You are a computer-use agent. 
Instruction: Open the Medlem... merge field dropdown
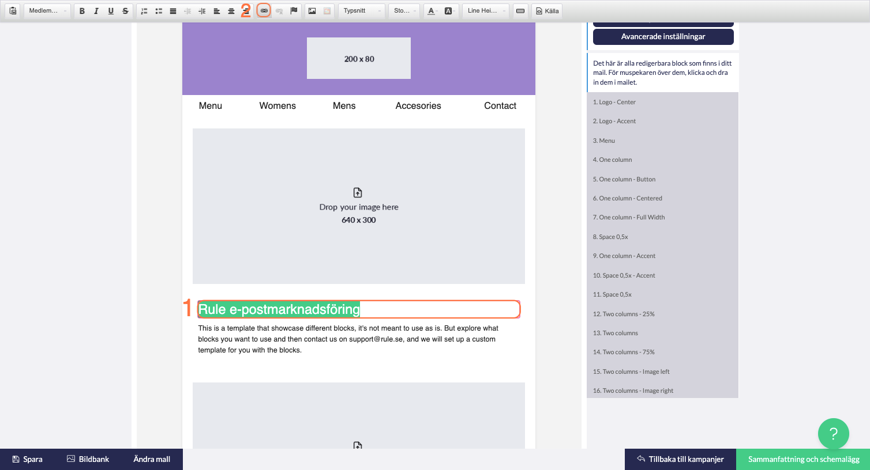tap(47, 11)
